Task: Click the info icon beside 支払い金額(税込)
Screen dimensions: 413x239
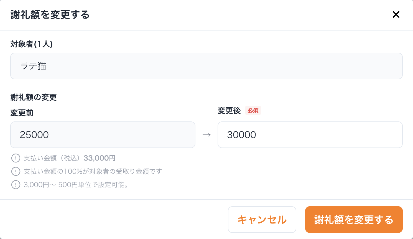Action: coord(16,158)
